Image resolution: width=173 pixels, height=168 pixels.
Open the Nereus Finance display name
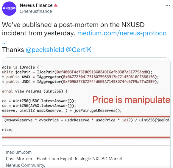tap(36, 5)
